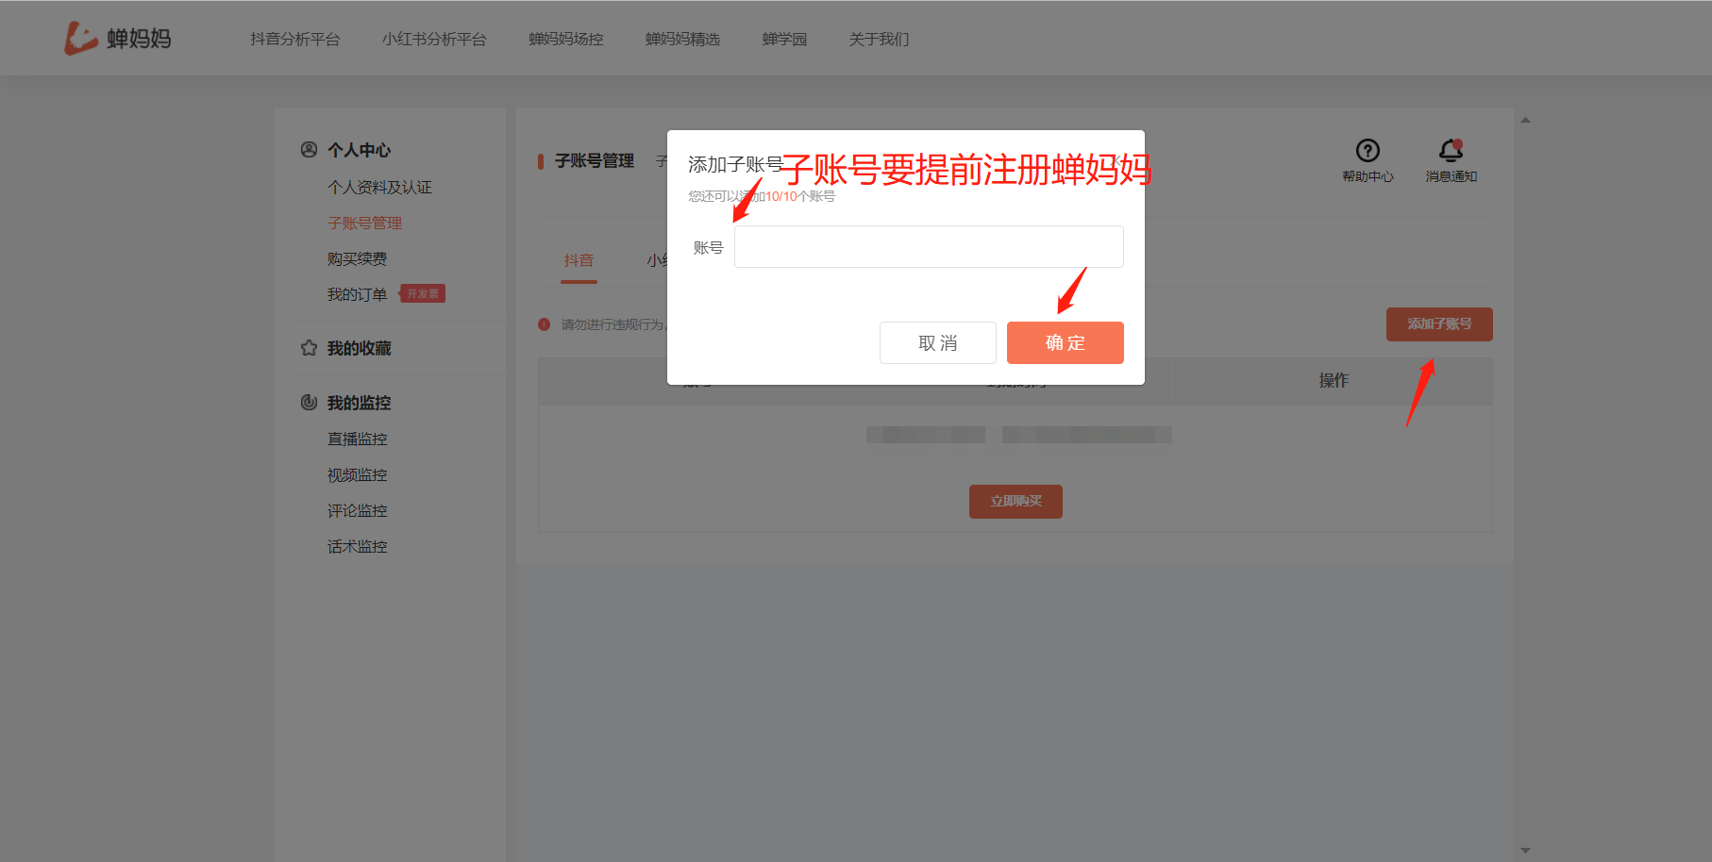
Task: Click the 添加子账号 button
Action: (1439, 324)
